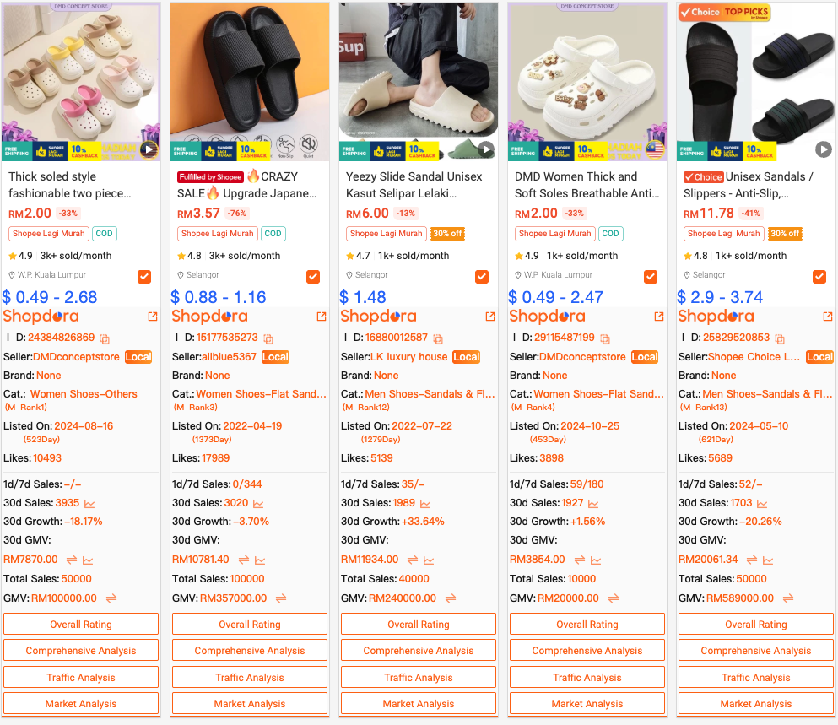Toggle checkbox for Yeezy Slide Sandal product
This screenshot has height=725, width=838.
click(x=482, y=277)
